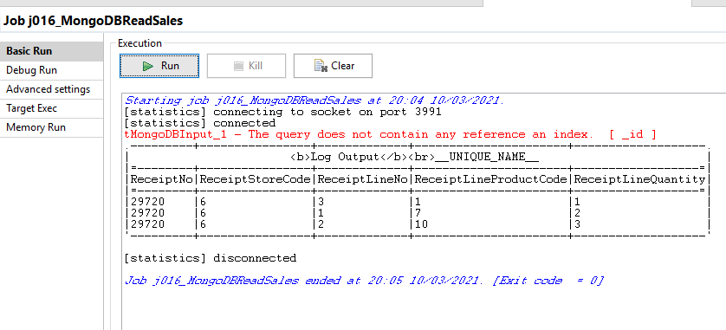Screen dimensions: 726x330
Task: Click the blue Starting job log line
Action: 314,100
